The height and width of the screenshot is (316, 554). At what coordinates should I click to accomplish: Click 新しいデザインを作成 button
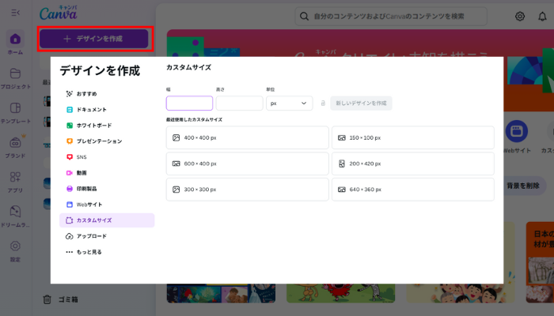tap(361, 103)
